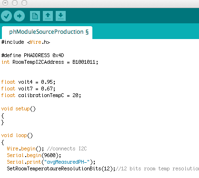
Task: Click on 'RoomTempI2CAddress' variable name
Action: coord(38,62)
